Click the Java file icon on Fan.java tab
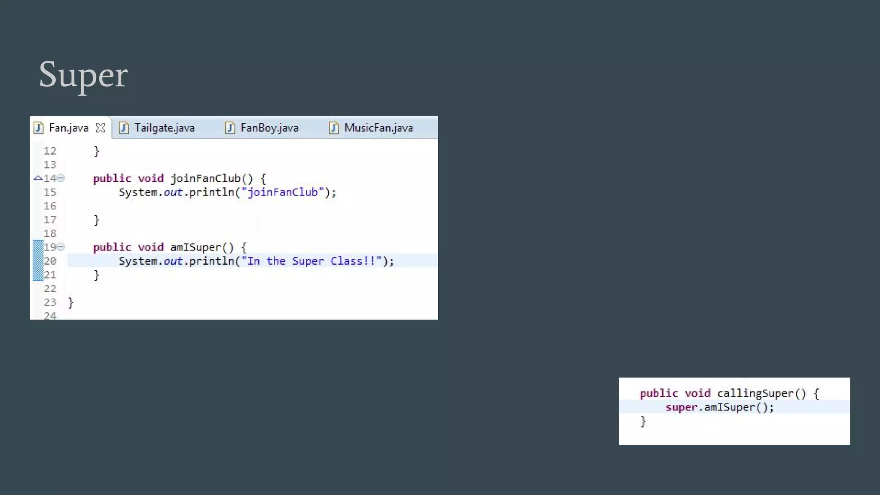 pos(39,128)
